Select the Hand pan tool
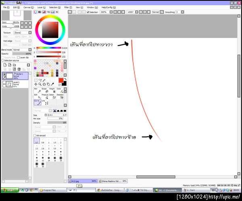 point(48,84)
